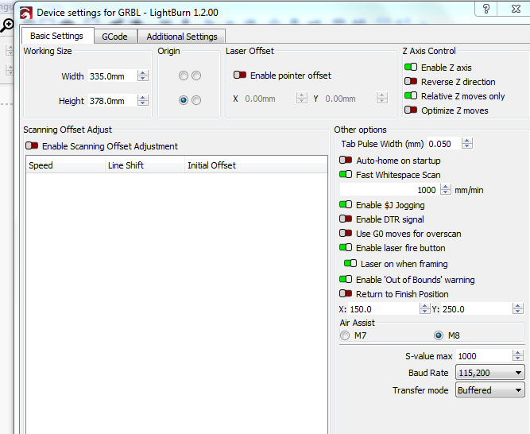Toggle Reverse Z direction
The width and height of the screenshot is (530, 434).
tap(411, 81)
